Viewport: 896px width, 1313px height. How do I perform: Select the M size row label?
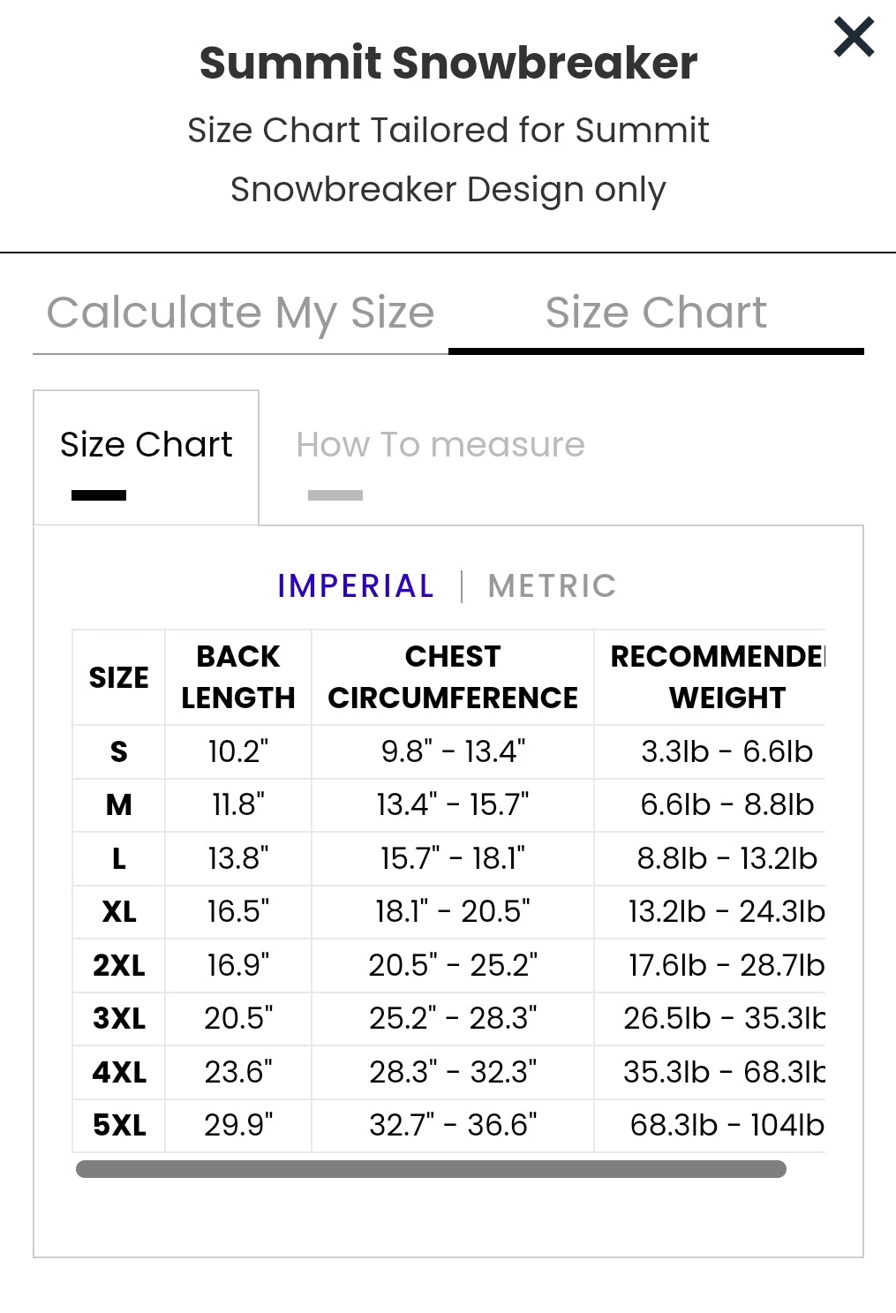point(118,804)
